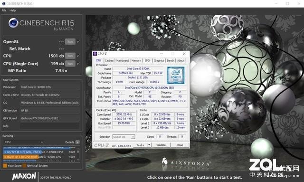Minimize the CPU-Z window

point(161,54)
